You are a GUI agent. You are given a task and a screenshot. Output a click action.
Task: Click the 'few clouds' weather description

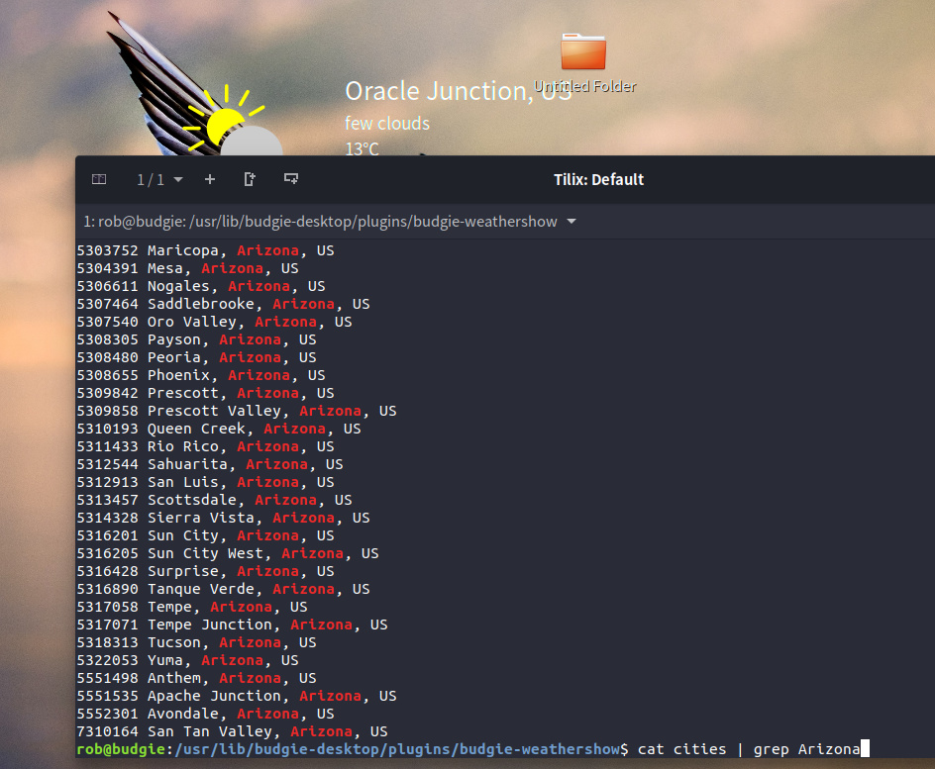click(x=387, y=124)
